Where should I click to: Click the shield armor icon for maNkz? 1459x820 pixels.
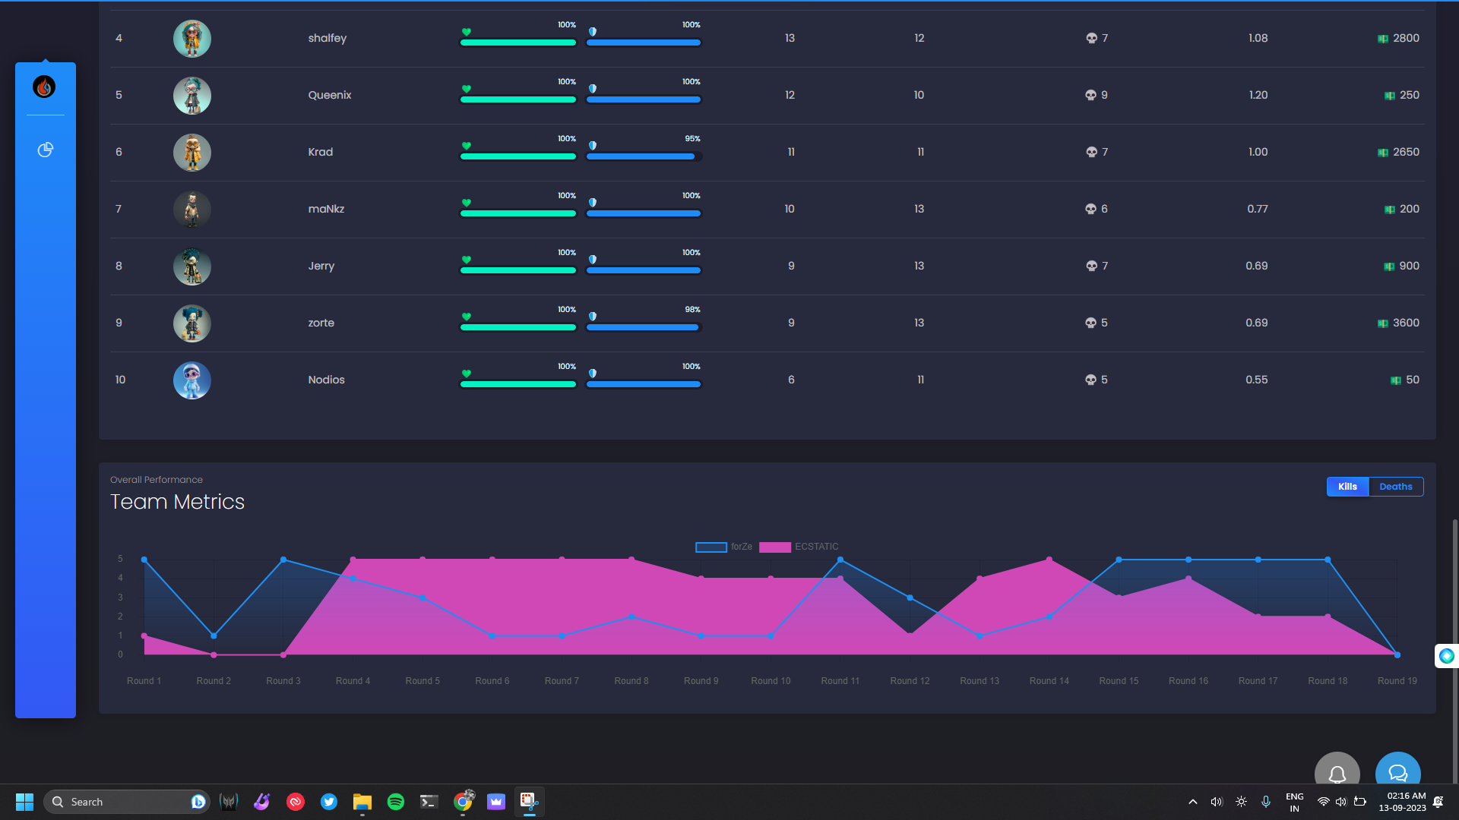593,203
